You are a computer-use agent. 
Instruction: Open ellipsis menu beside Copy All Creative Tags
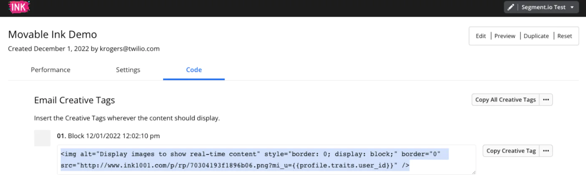click(546, 100)
